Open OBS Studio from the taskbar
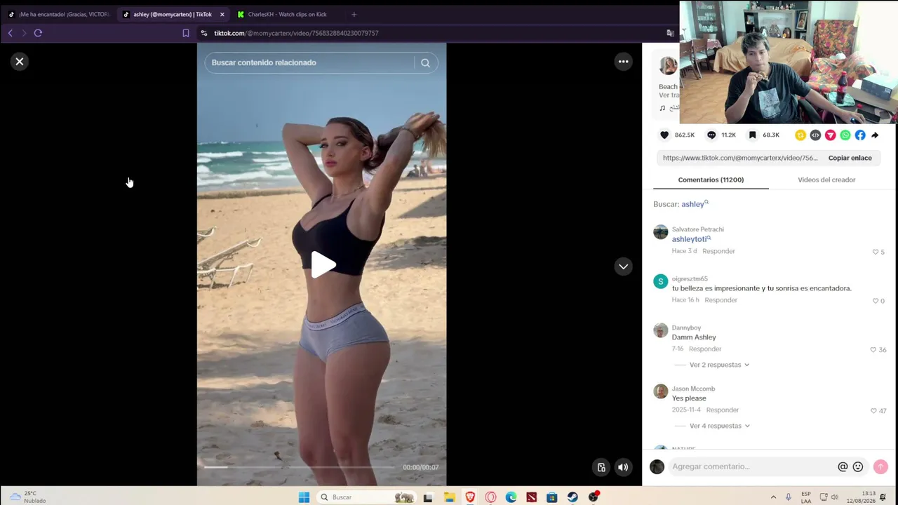Image resolution: width=898 pixels, height=505 pixels. (x=594, y=497)
